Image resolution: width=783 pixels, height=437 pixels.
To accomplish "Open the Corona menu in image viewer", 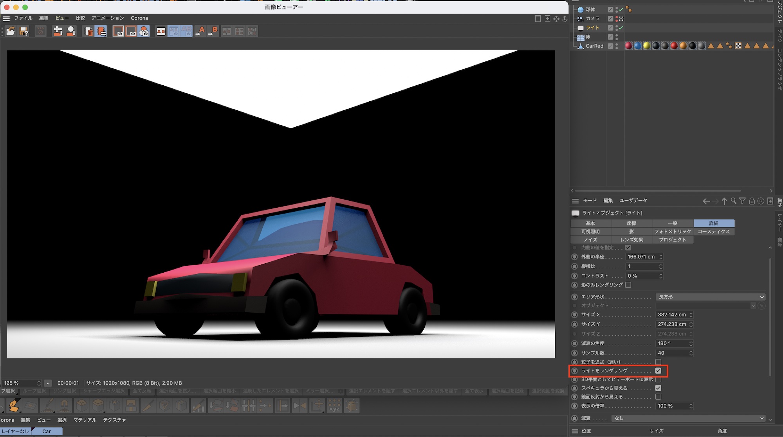I will [x=139, y=18].
